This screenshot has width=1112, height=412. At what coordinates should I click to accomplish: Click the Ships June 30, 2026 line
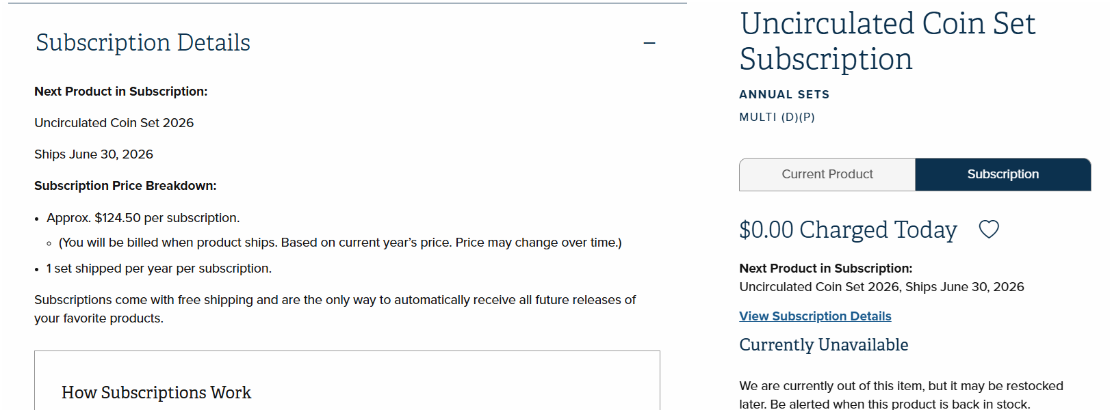(x=94, y=154)
